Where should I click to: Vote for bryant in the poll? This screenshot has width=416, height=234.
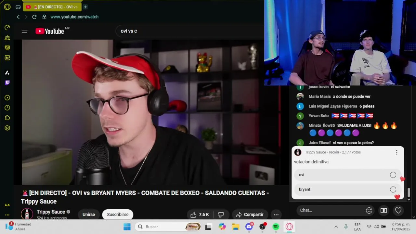[x=348, y=189]
